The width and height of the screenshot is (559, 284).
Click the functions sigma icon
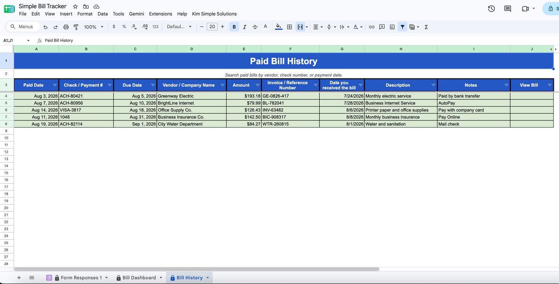click(426, 27)
